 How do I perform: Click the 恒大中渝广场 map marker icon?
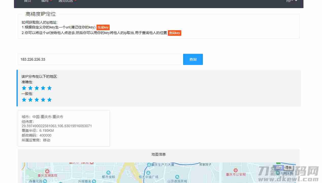click(148, 173)
